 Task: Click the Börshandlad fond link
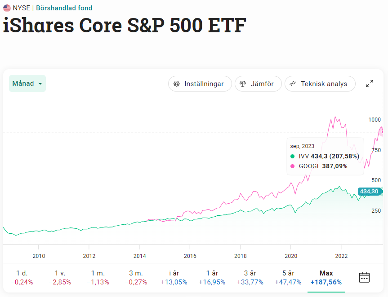click(64, 8)
